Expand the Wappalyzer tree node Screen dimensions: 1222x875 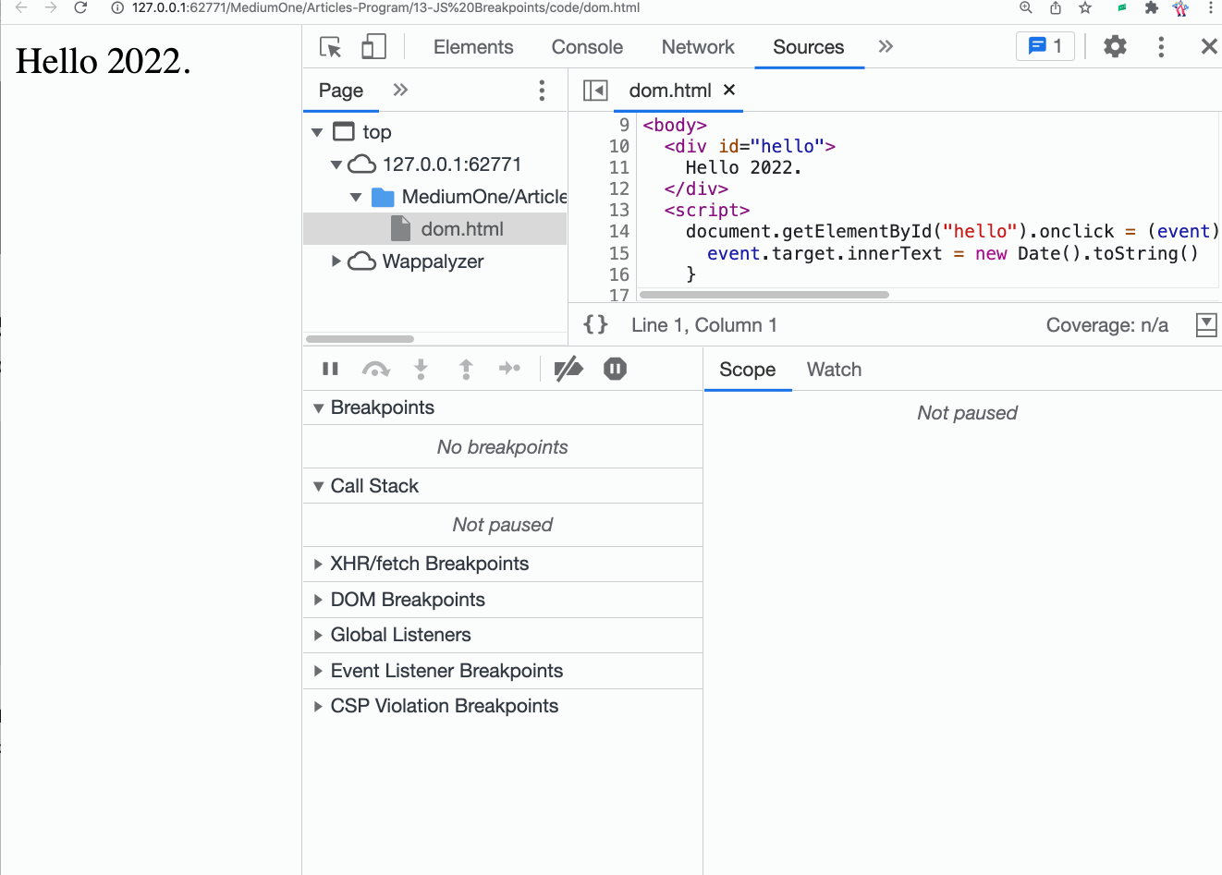[x=336, y=261]
